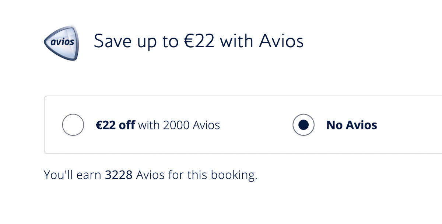Screen dimensions: 442x224
Task: Click the word Avios in the earnings sentence
Action: pos(150,175)
